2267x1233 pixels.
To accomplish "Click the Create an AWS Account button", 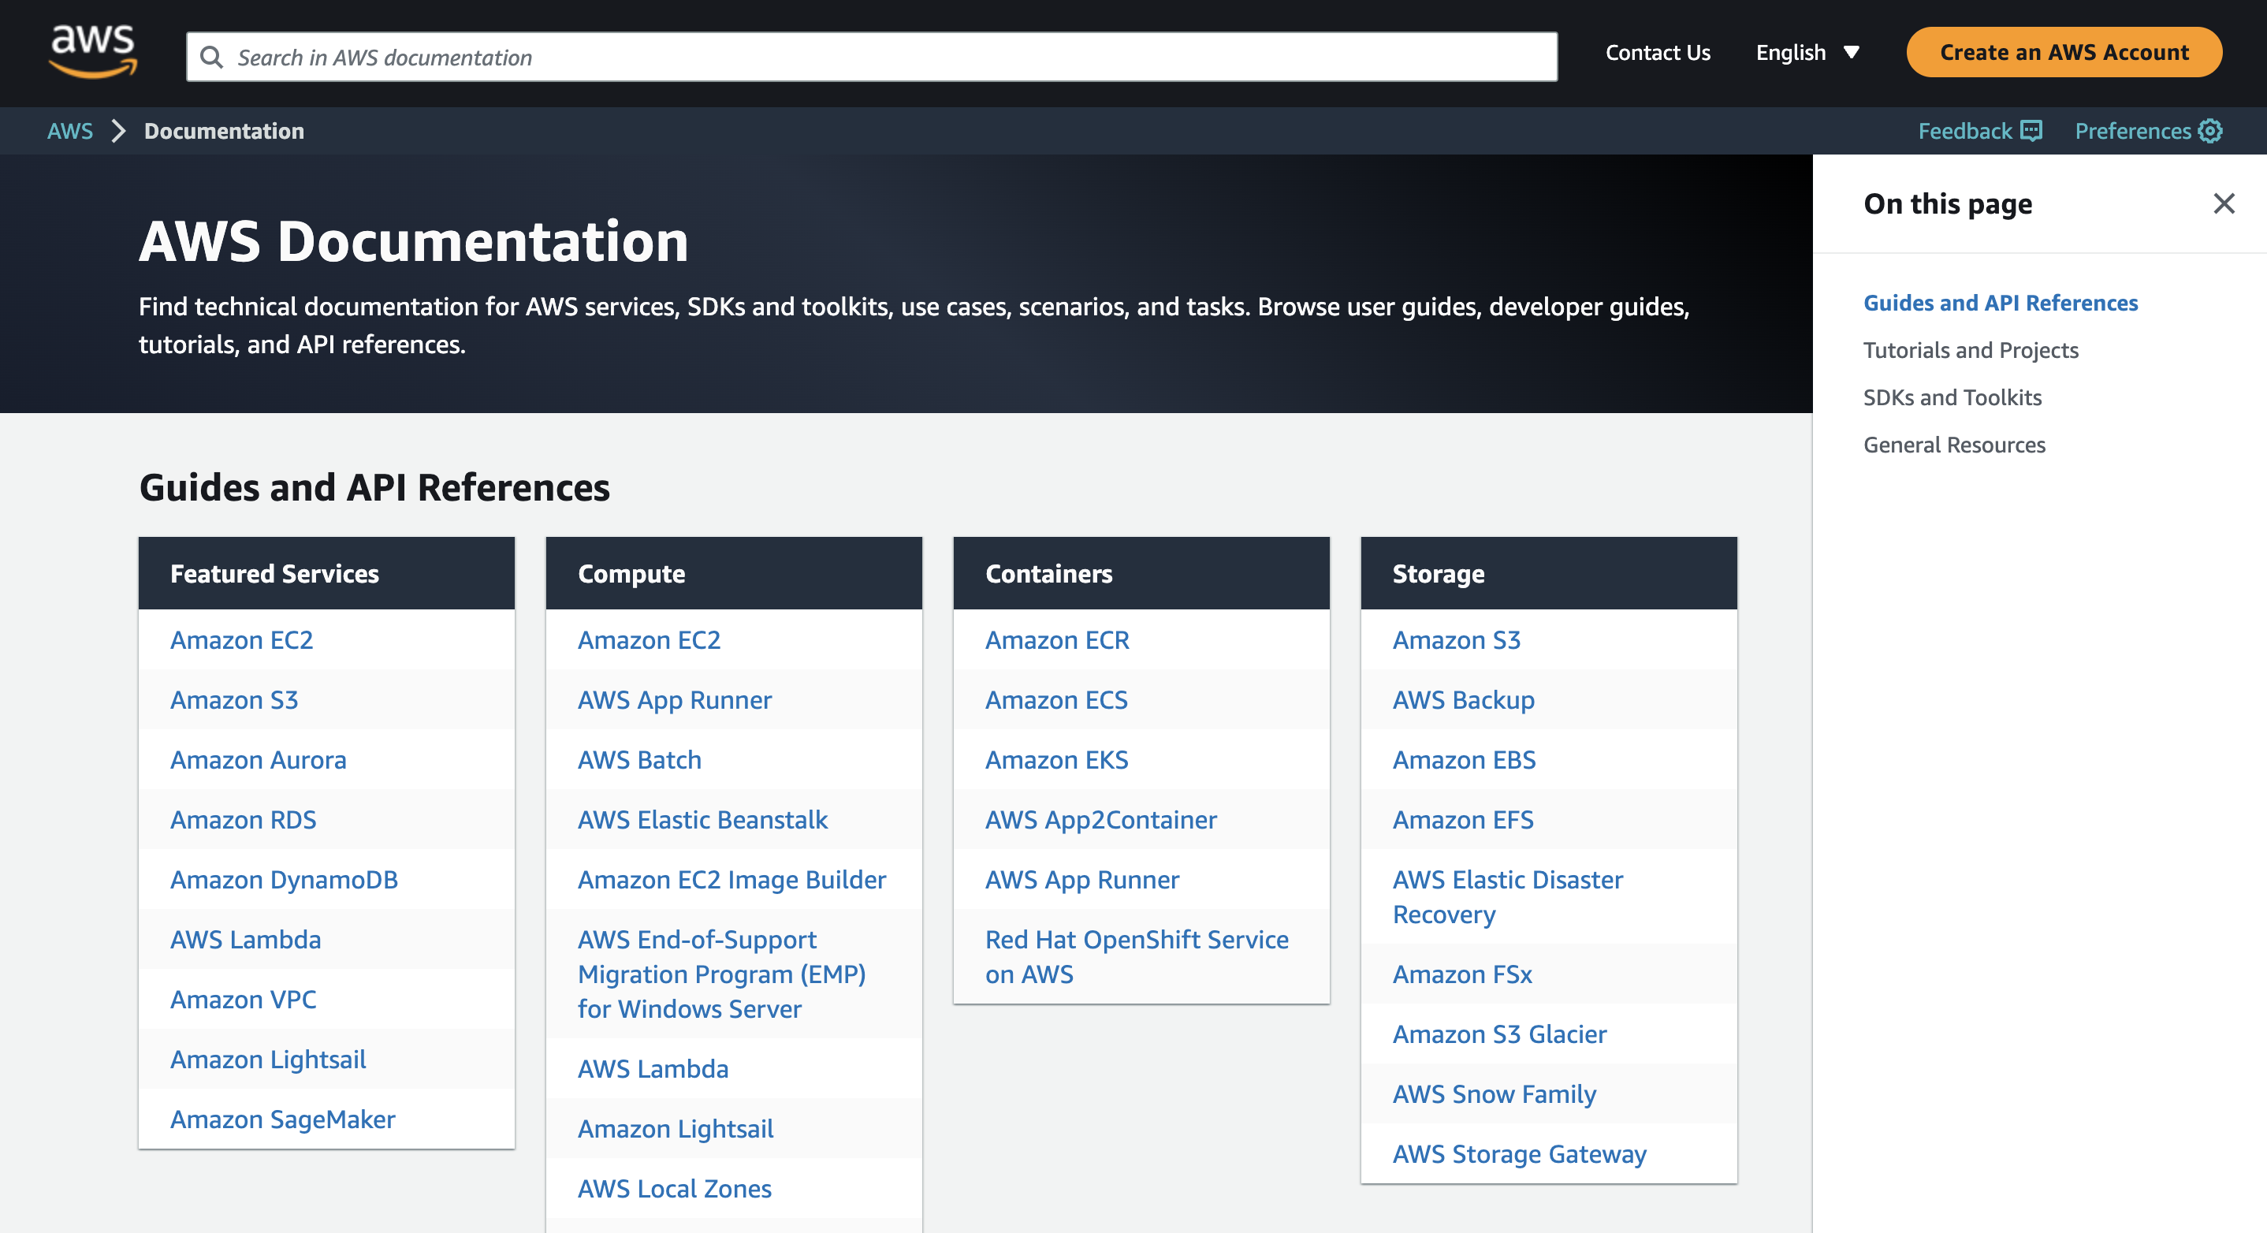I will [2064, 53].
